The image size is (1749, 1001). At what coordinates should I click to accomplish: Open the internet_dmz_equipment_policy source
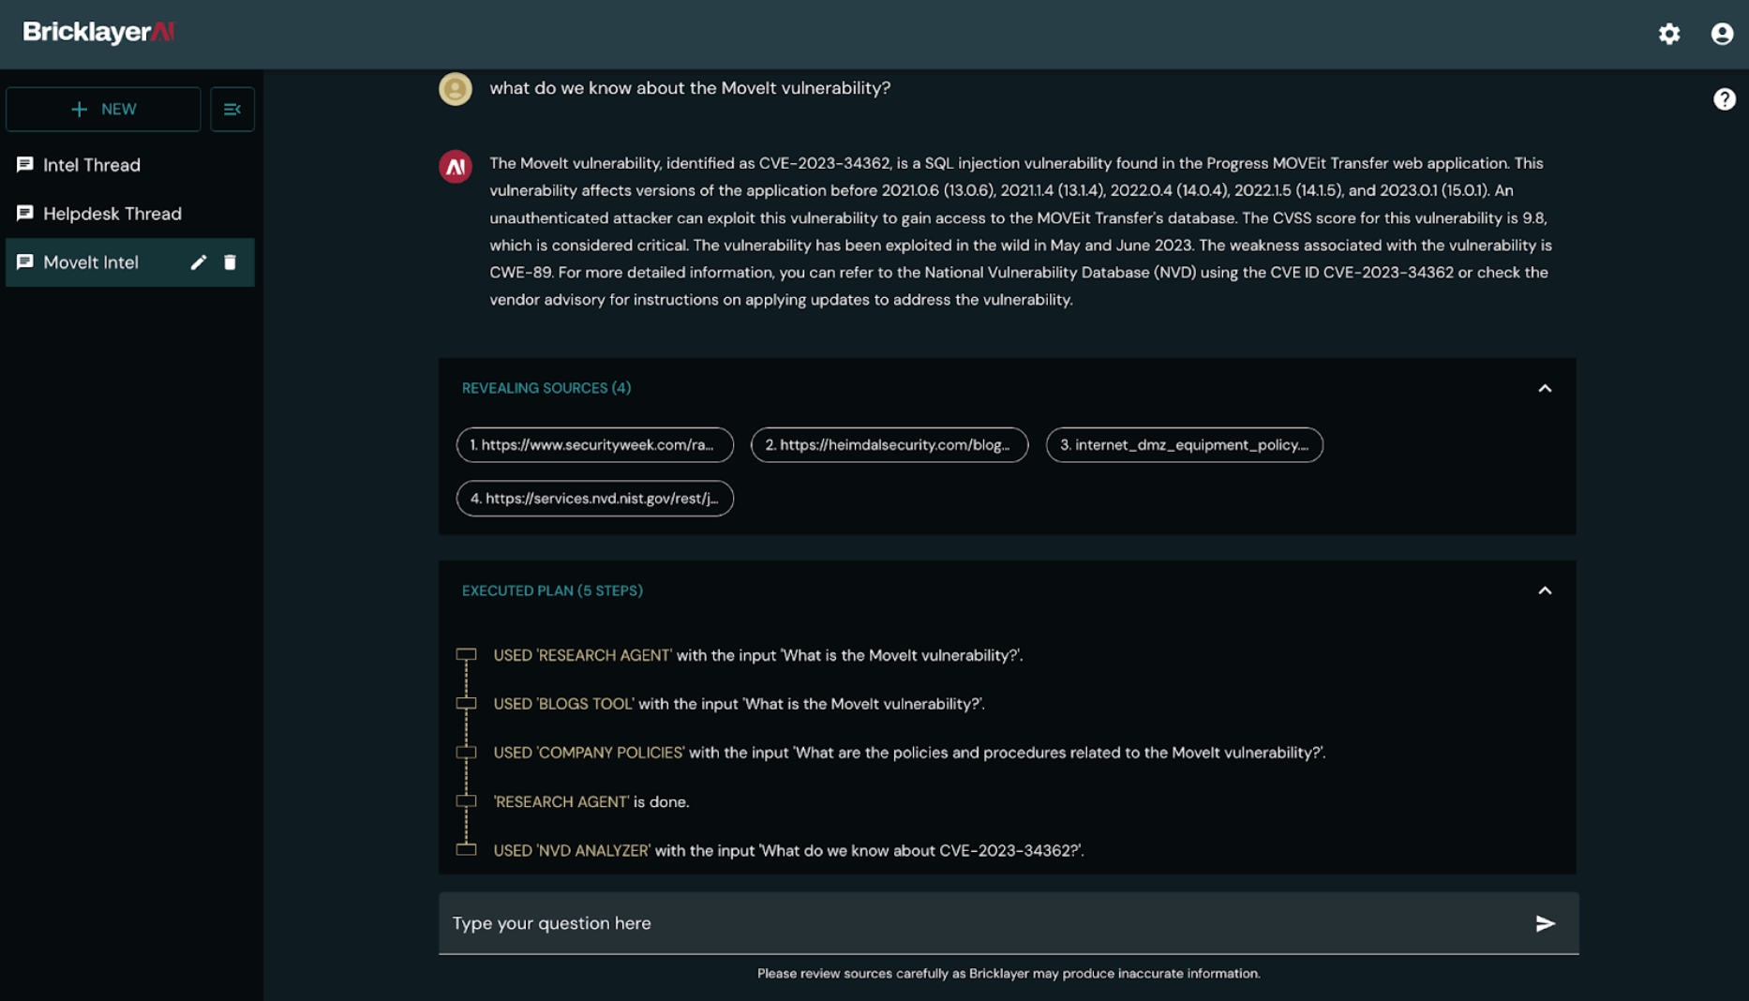coord(1184,445)
